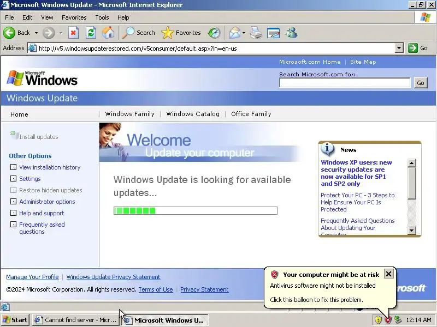437x327 pixels.
Task: Open Windows XP users security updates news
Action: click(x=356, y=173)
